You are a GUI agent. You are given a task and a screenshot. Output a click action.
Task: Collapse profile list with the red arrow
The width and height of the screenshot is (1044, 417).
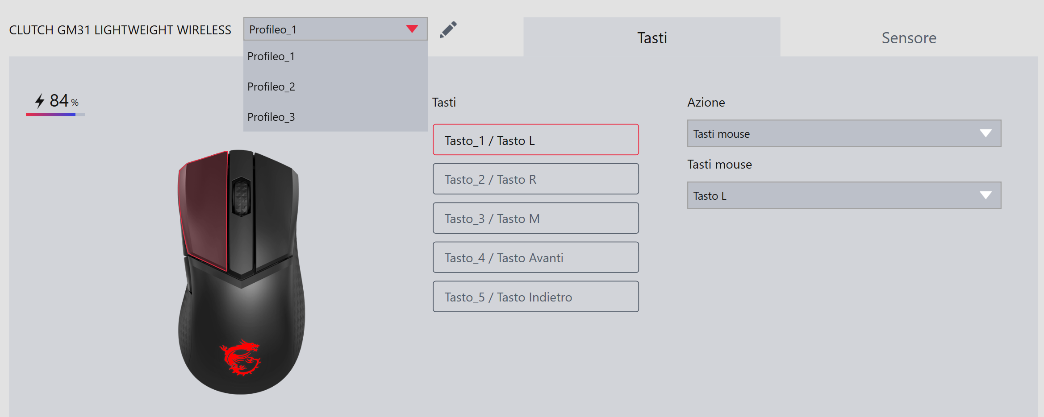tap(412, 29)
